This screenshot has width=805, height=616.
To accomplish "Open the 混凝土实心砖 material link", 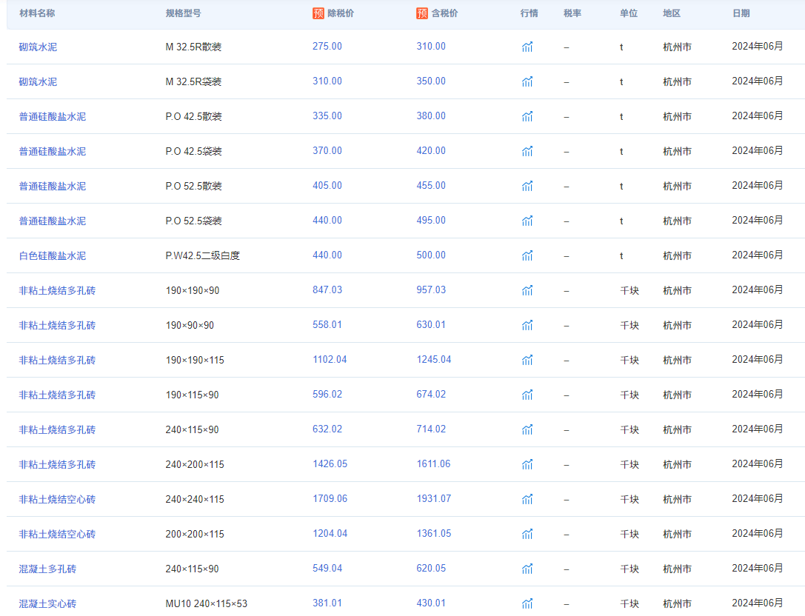I will coord(47,603).
